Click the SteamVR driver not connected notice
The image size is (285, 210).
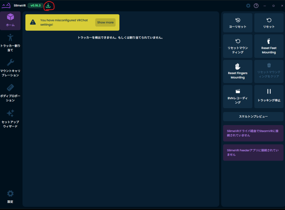[253, 133]
